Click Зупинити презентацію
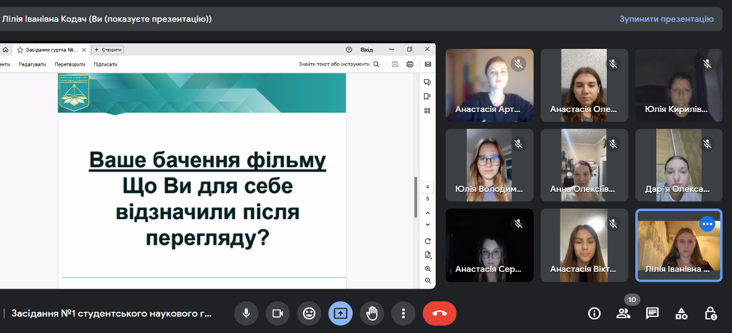Viewport: 732px width, 333px height. point(666,19)
